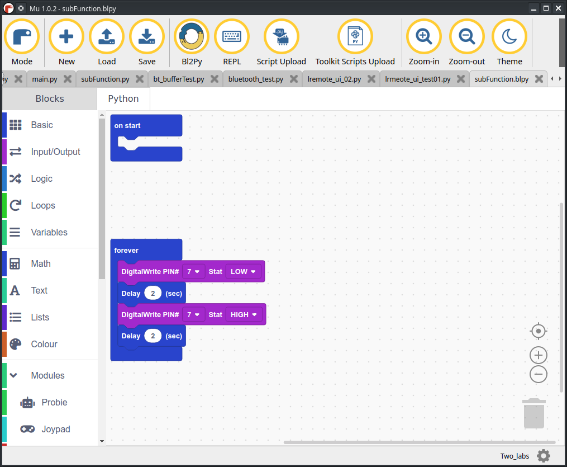Edit first Delay seconds value field
The width and height of the screenshot is (567, 467).
[x=153, y=293]
